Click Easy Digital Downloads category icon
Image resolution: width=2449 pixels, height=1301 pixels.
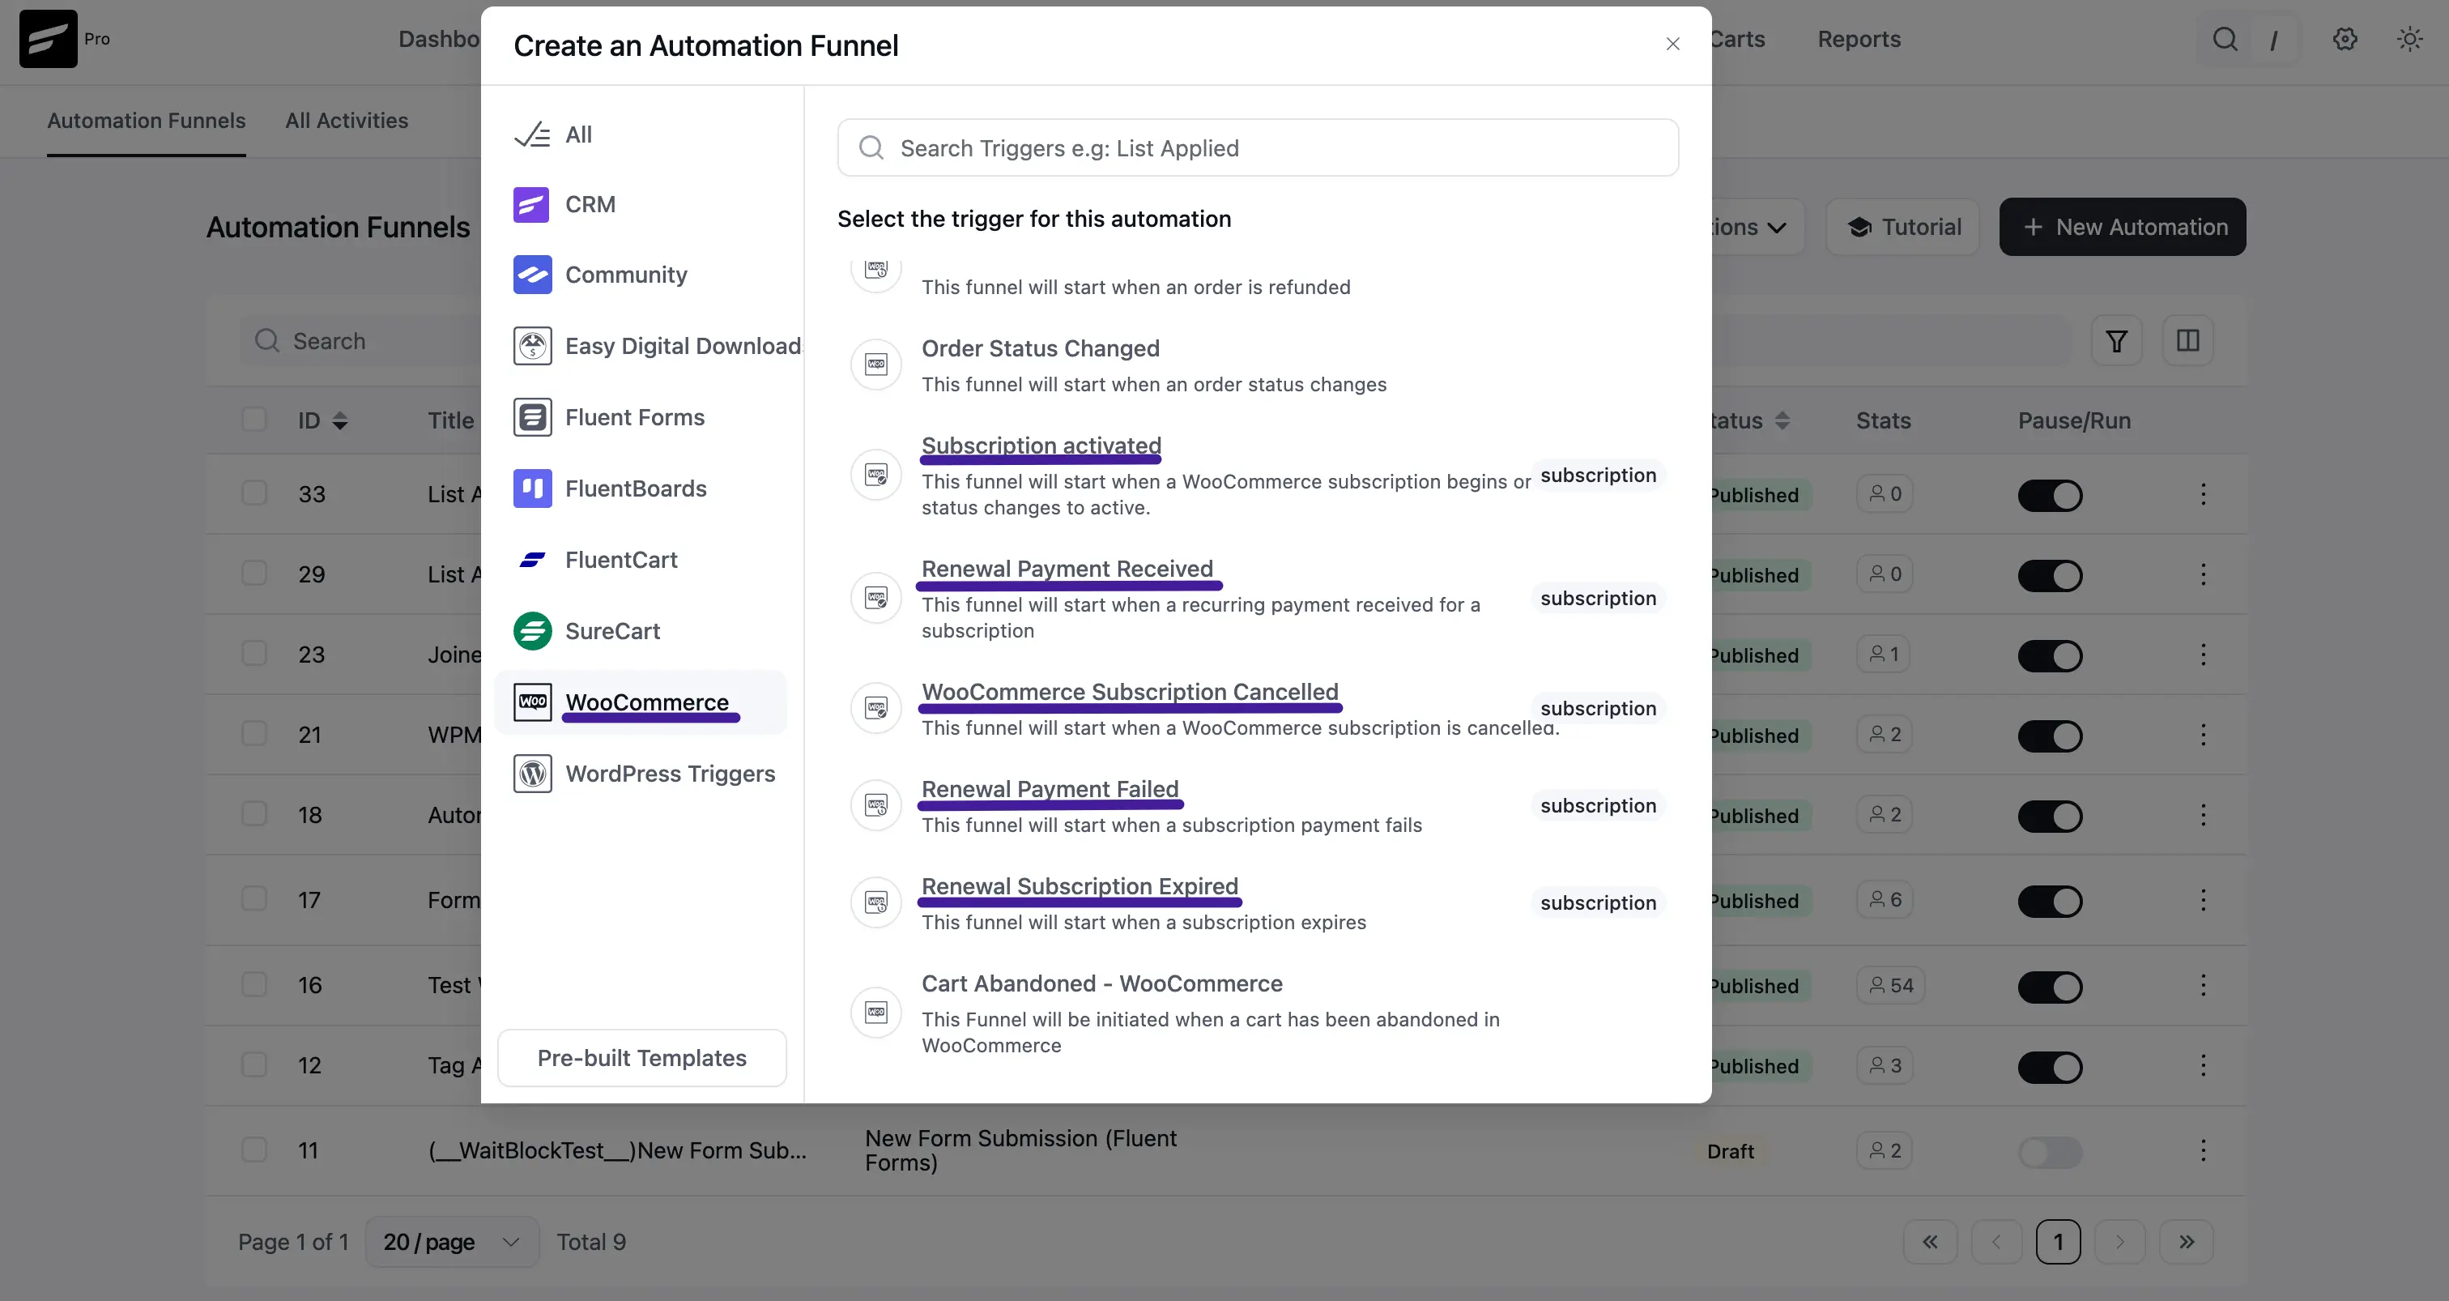(531, 346)
